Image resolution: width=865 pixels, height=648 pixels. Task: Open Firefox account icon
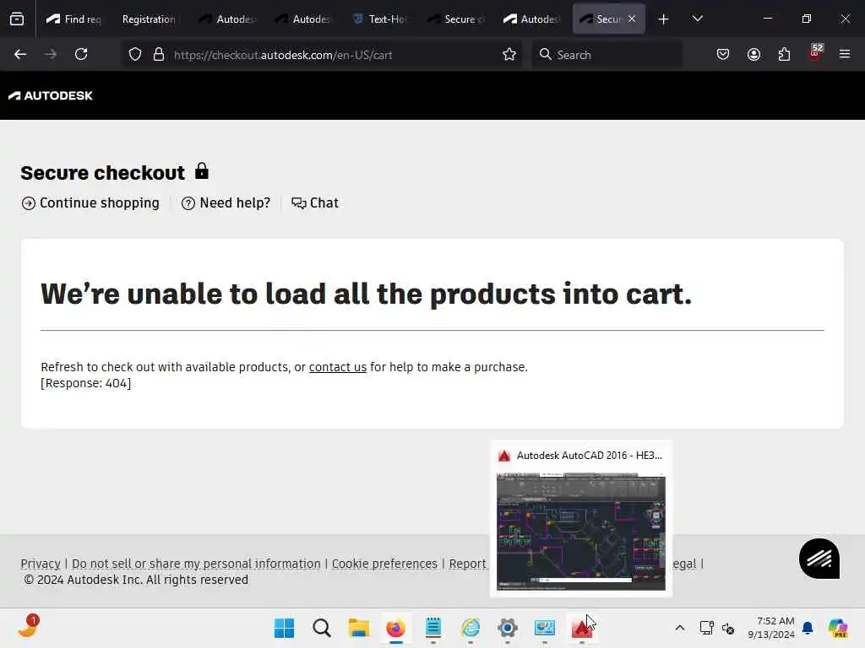point(753,54)
